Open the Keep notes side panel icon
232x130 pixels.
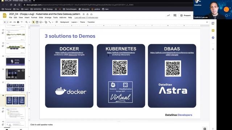point(213,30)
